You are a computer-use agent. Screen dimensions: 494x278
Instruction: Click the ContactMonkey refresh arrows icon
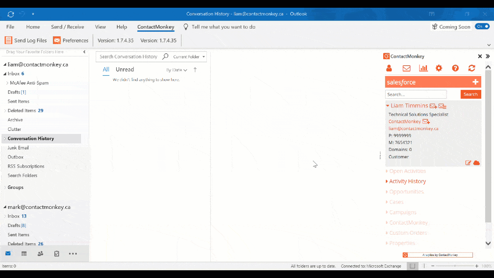tap(472, 68)
